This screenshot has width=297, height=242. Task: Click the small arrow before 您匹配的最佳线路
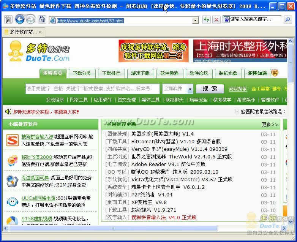(x=237, y=111)
